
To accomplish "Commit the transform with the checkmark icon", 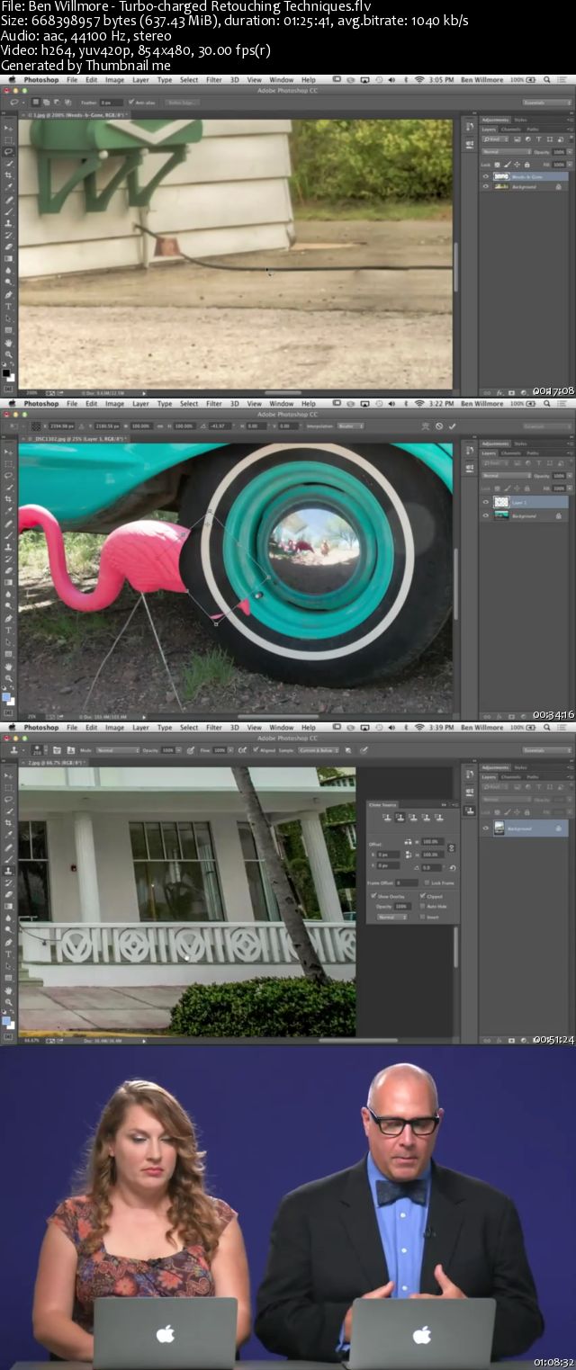I will (x=453, y=425).
